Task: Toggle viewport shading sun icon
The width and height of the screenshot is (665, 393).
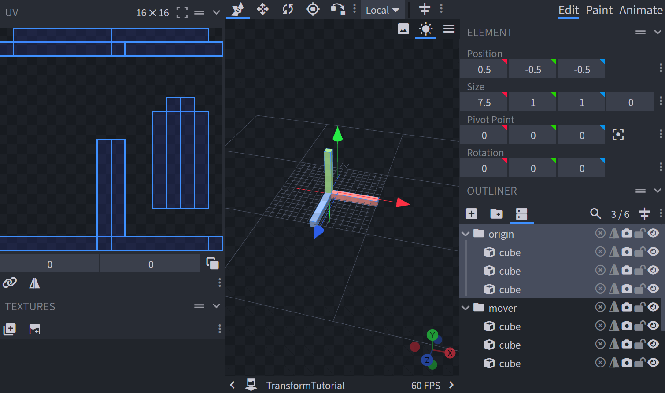Action: (426, 29)
